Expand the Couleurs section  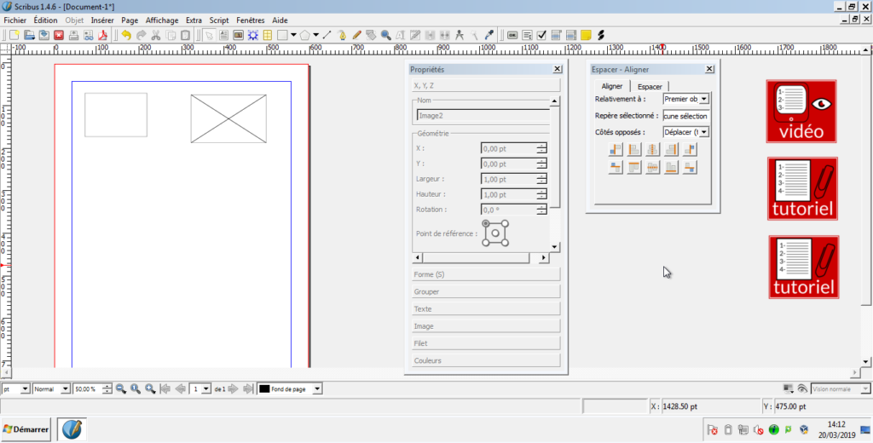[486, 360]
